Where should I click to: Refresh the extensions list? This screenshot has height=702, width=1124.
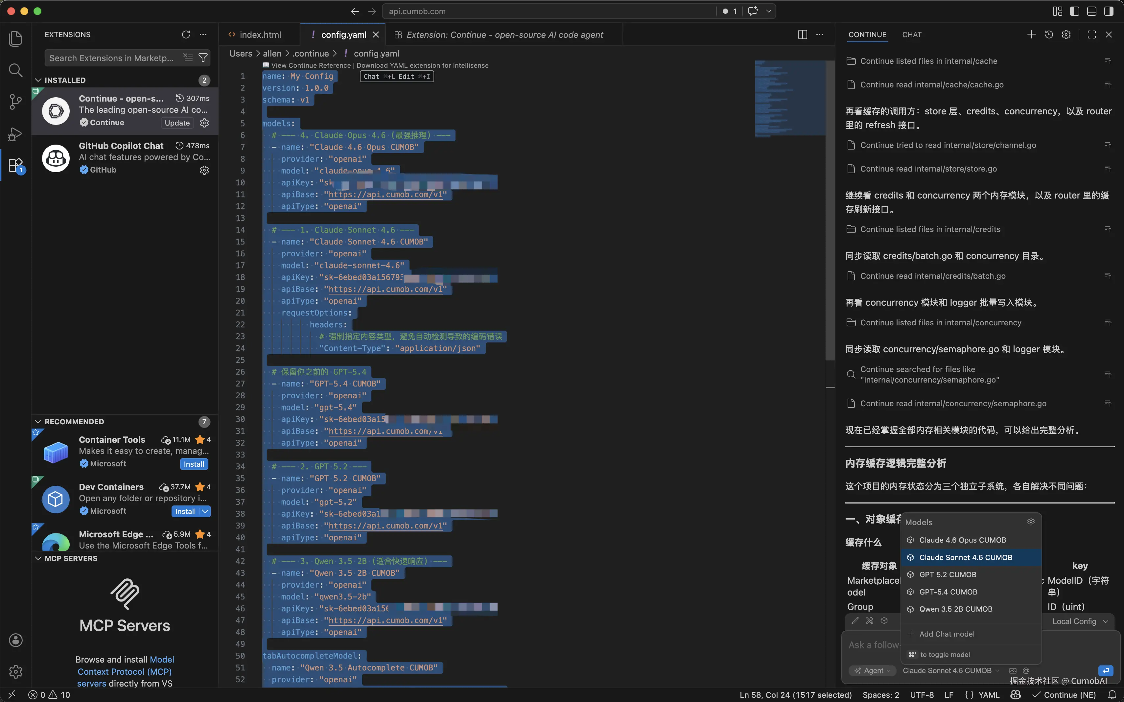[x=186, y=35]
